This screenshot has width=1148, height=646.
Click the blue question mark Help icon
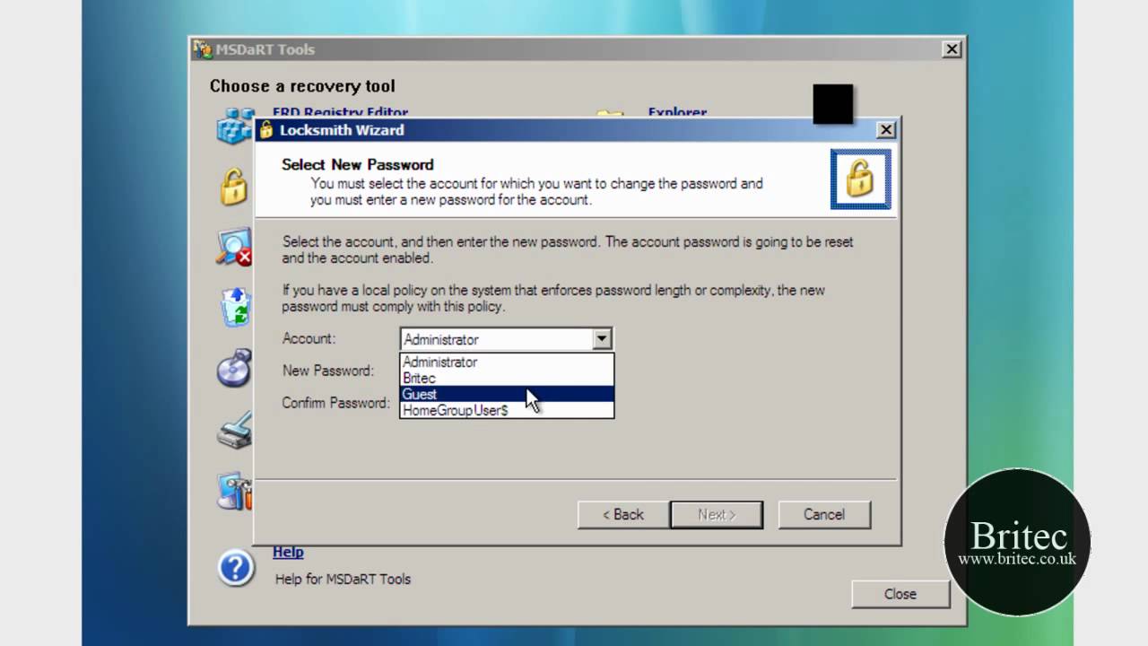(236, 567)
